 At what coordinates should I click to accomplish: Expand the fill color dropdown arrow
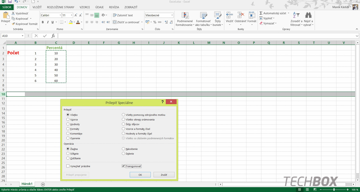point(74,22)
